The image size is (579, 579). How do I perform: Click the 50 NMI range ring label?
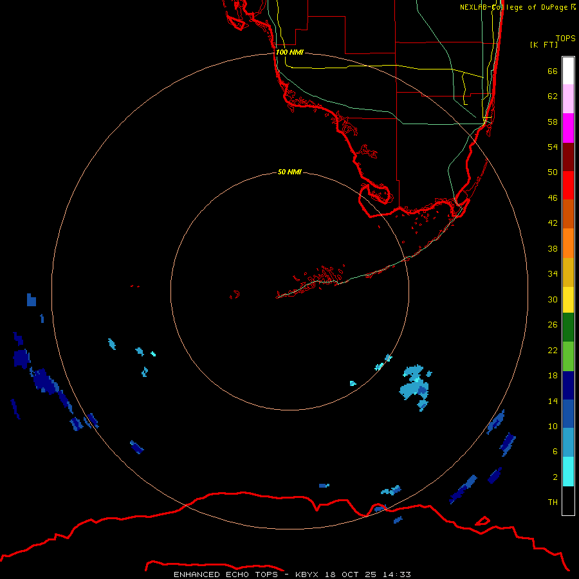pyautogui.click(x=289, y=172)
